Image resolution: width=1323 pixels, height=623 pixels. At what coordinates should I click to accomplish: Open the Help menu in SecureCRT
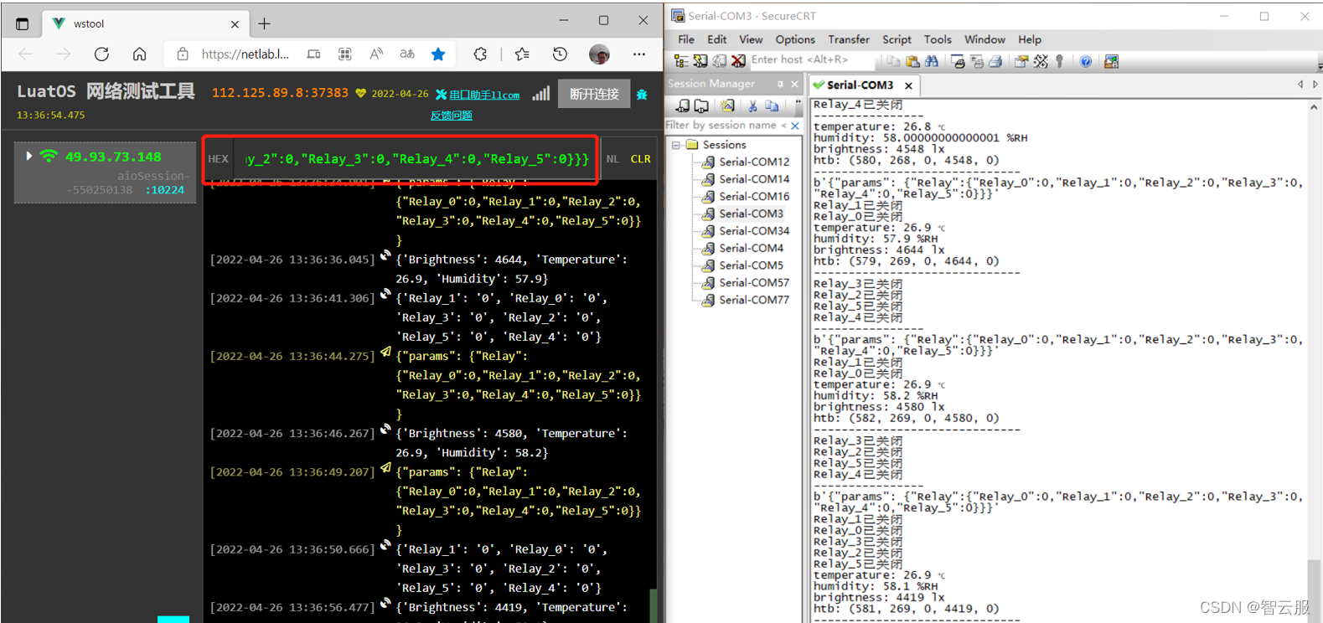pyautogui.click(x=1030, y=39)
